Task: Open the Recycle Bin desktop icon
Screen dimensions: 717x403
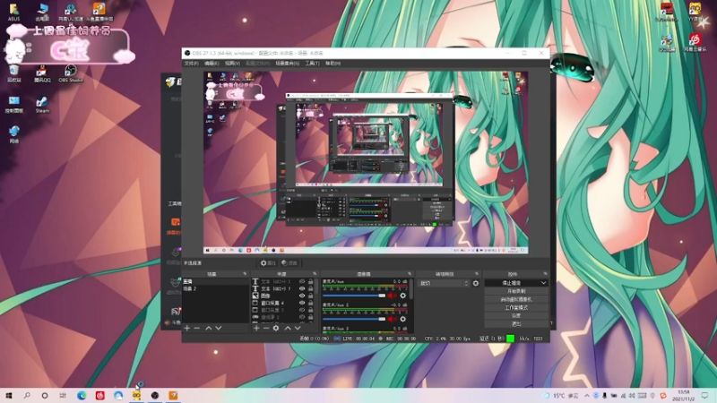Action: [x=13, y=73]
